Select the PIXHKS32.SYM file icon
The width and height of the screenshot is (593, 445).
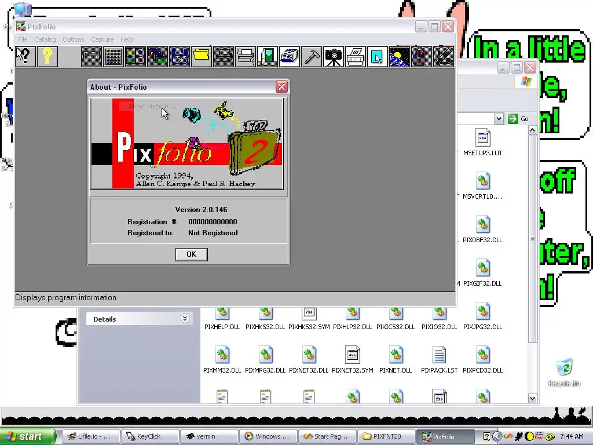click(x=309, y=319)
